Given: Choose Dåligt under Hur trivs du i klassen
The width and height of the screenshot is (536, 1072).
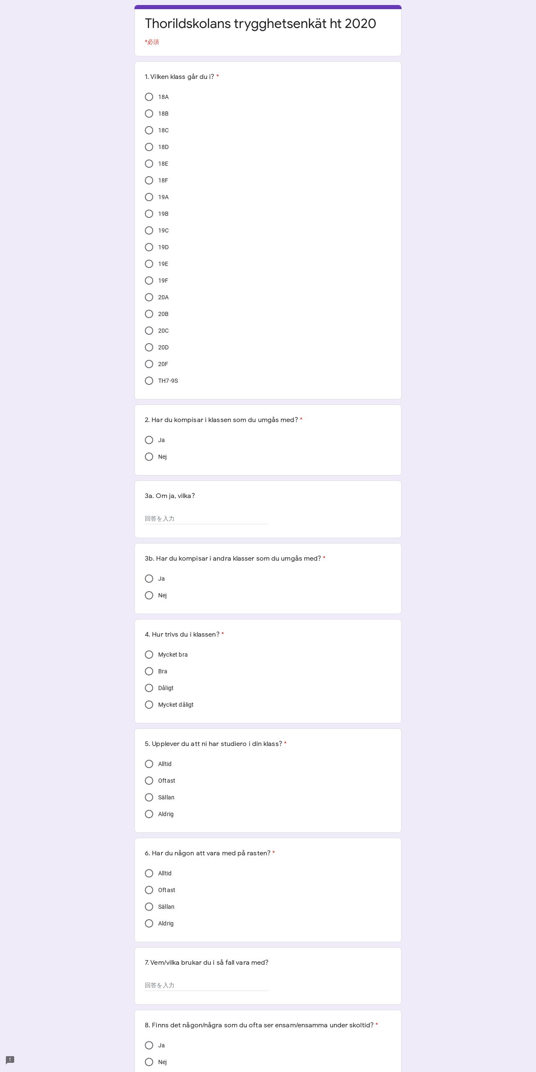Looking at the screenshot, I should 149,688.
